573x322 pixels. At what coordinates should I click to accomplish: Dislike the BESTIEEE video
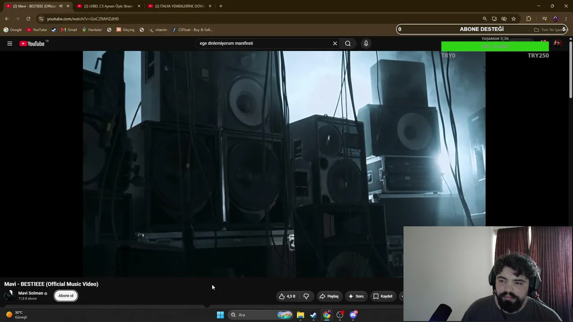click(x=306, y=296)
